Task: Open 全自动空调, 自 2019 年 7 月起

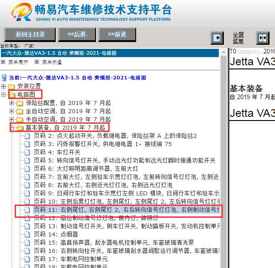Action: coord(68,111)
